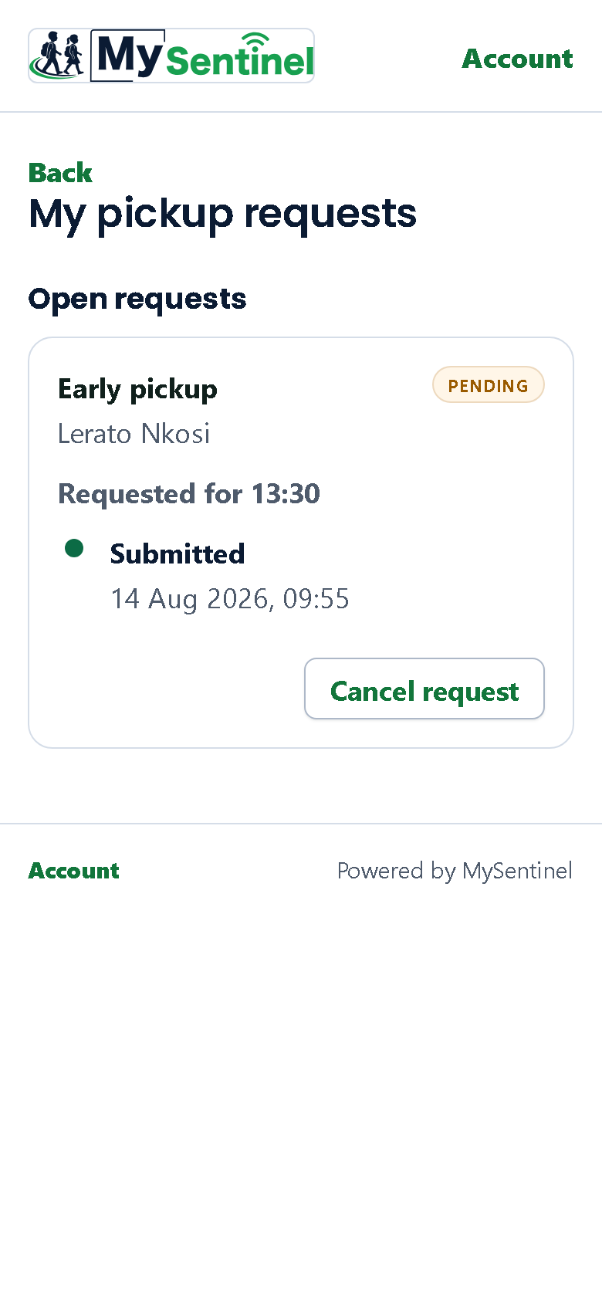Select Lerato Nkosi name text
The image size is (602, 1303).
pos(134,434)
